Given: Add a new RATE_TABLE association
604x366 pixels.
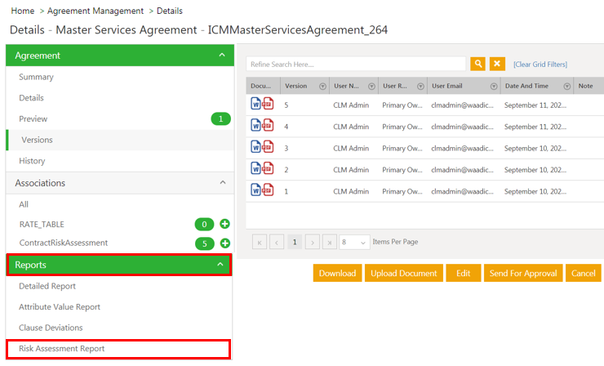Looking at the screenshot, I should (x=224, y=224).
